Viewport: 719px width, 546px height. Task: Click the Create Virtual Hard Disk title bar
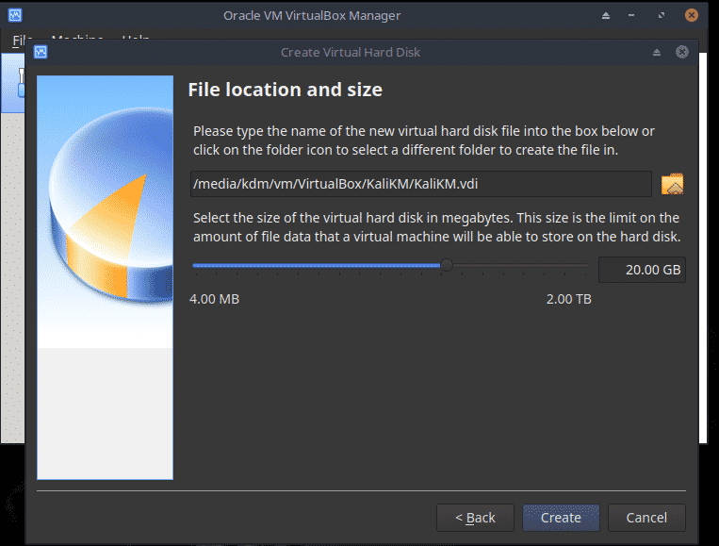point(351,52)
